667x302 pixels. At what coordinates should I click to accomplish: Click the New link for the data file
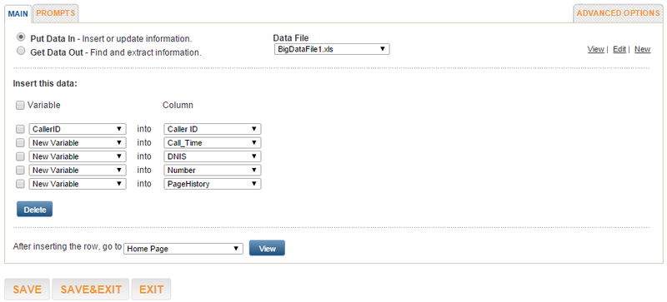click(x=642, y=49)
